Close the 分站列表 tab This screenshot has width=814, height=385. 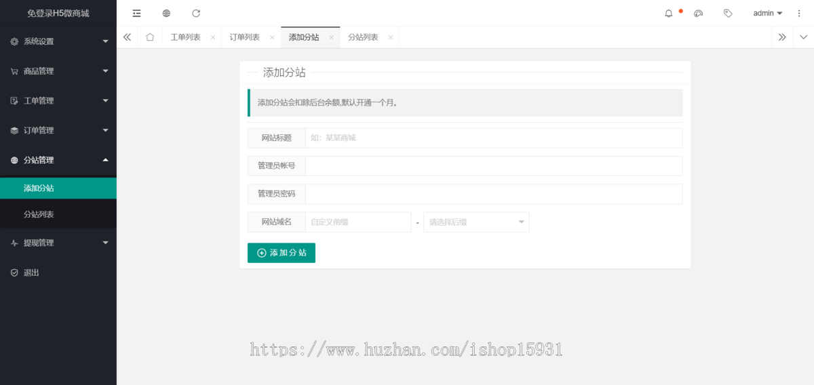point(391,38)
